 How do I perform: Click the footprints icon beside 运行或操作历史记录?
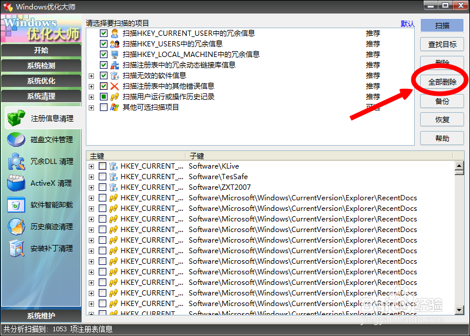pos(114,97)
